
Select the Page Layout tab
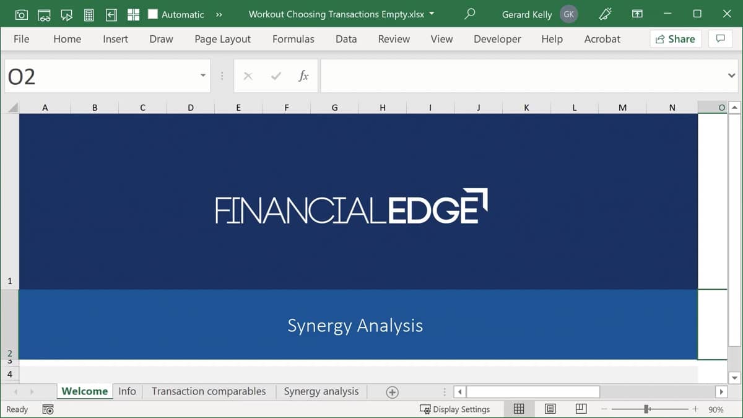click(222, 39)
